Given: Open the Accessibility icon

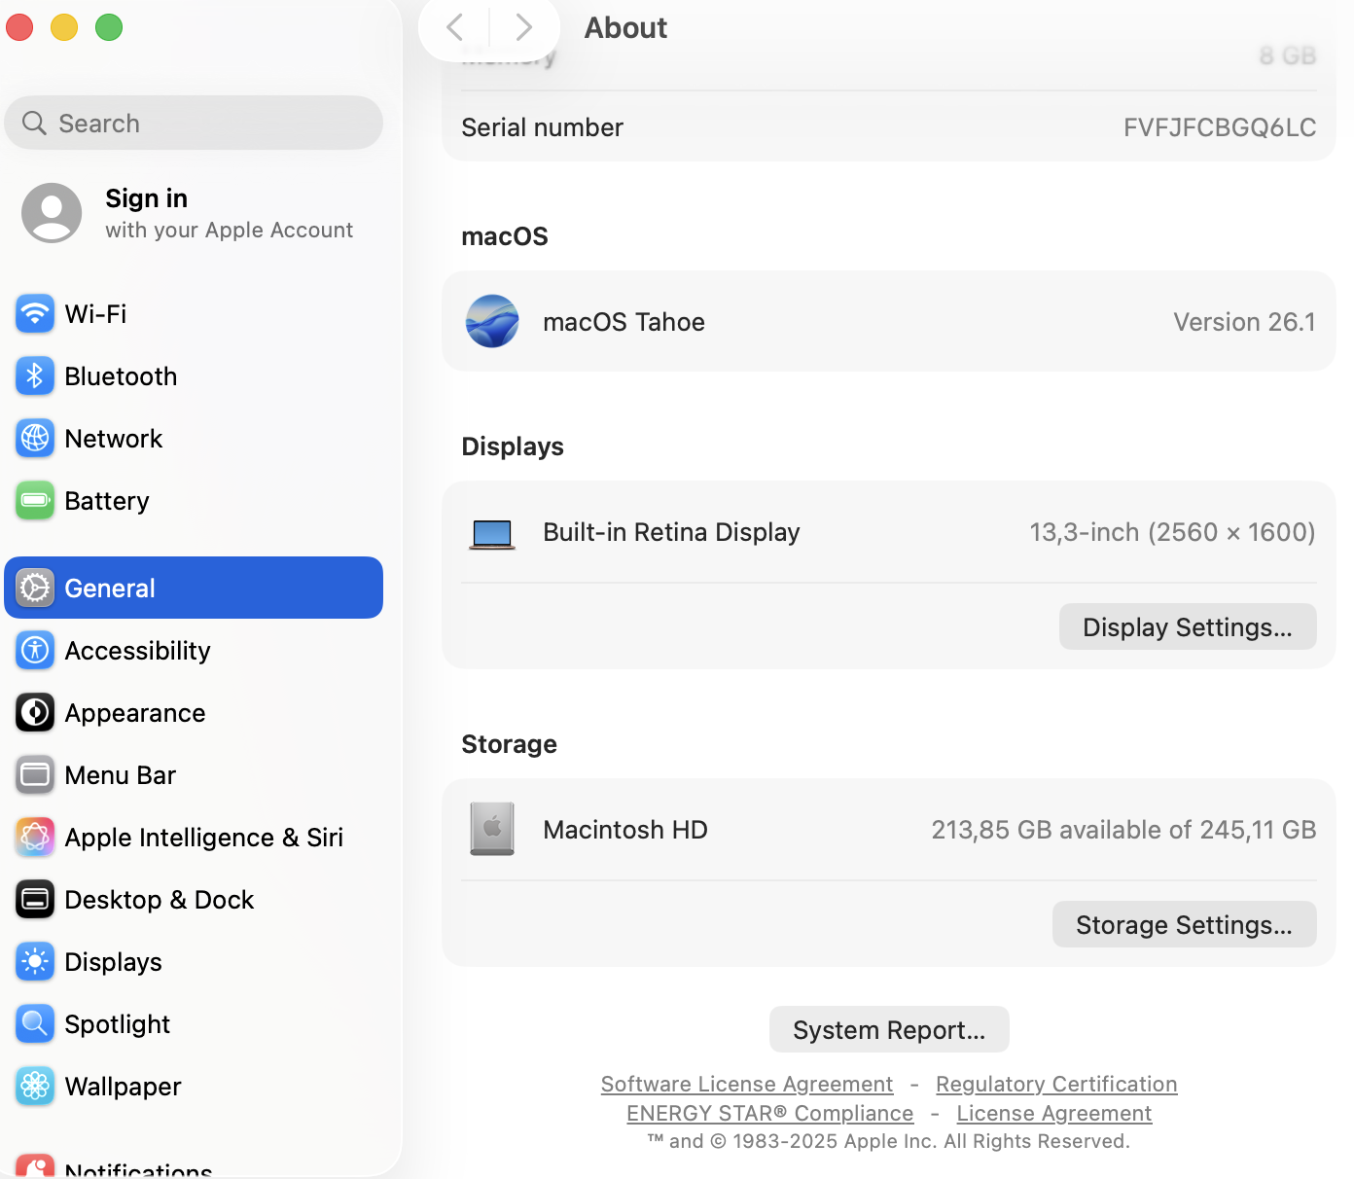Looking at the screenshot, I should (35, 650).
